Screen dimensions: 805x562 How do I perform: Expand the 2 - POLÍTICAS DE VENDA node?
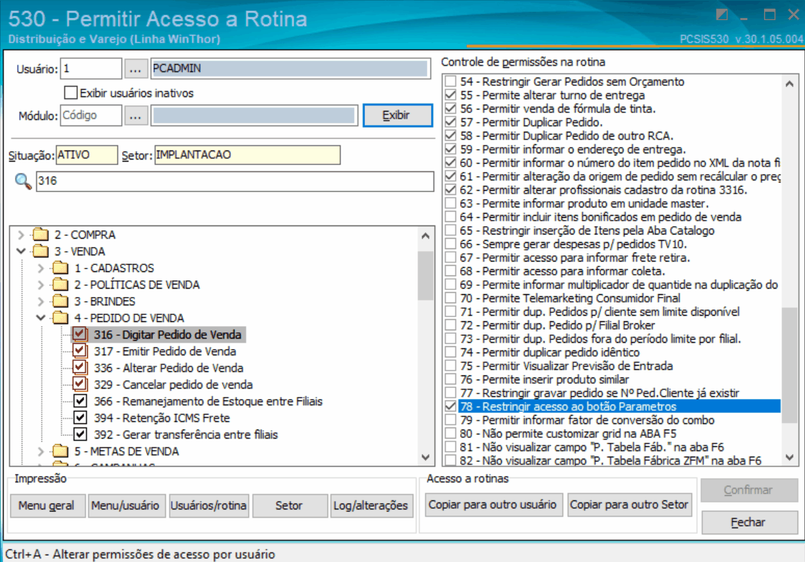[x=41, y=284]
